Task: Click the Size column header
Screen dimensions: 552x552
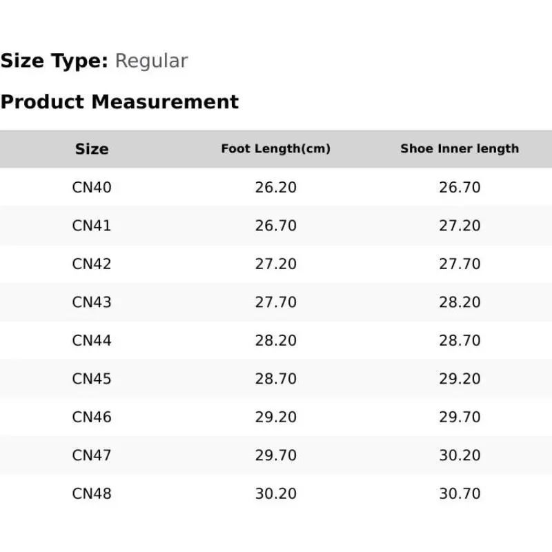Action: pyautogui.click(x=92, y=149)
